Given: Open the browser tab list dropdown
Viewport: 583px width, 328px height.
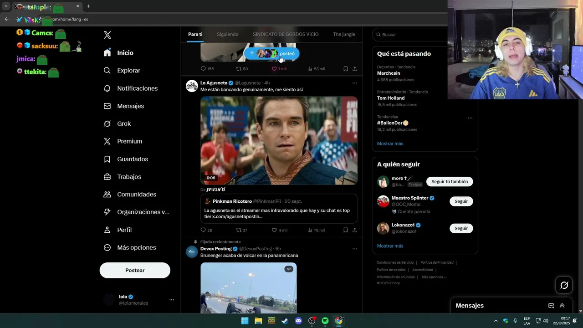Looking at the screenshot, I should [6, 6].
